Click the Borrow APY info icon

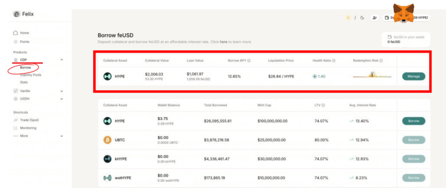click(249, 61)
